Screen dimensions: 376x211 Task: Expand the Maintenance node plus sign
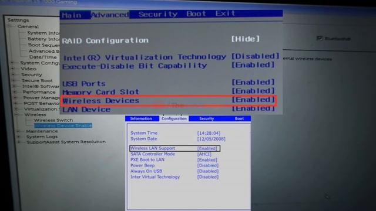pyautogui.click(x=18, y=131)
